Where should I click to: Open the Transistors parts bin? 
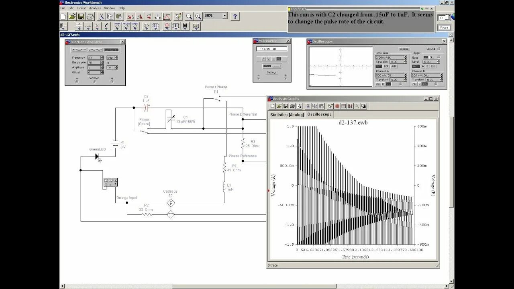click(106, 26)
